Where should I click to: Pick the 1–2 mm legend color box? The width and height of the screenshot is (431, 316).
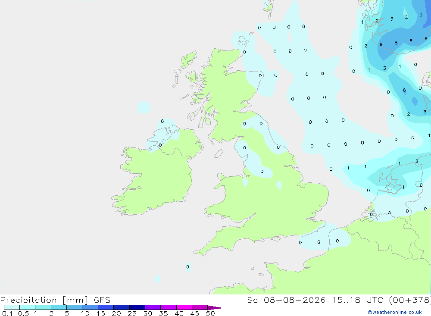(43, 307)
